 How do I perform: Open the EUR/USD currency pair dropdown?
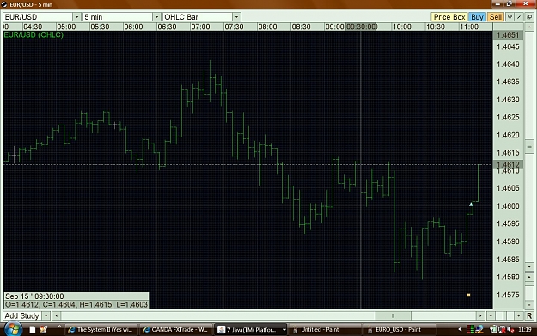pos(76,17)
